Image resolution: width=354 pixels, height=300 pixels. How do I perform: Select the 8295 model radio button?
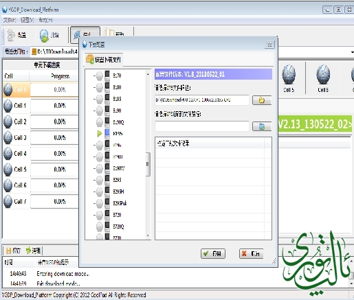pyautogui.click(x=100, y=180)
